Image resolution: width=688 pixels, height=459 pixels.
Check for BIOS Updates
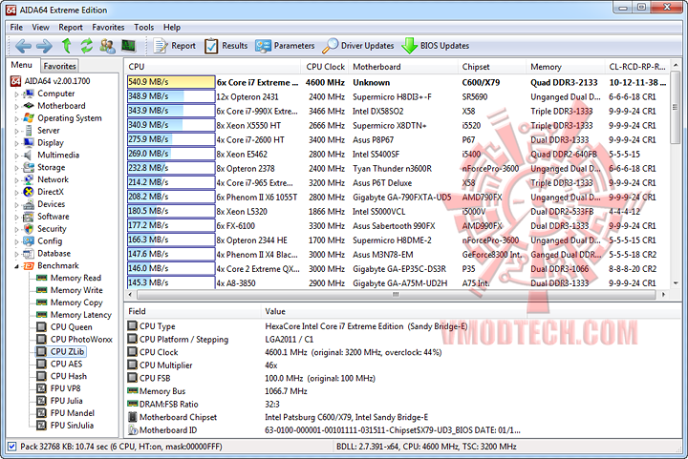coord(436,46)
